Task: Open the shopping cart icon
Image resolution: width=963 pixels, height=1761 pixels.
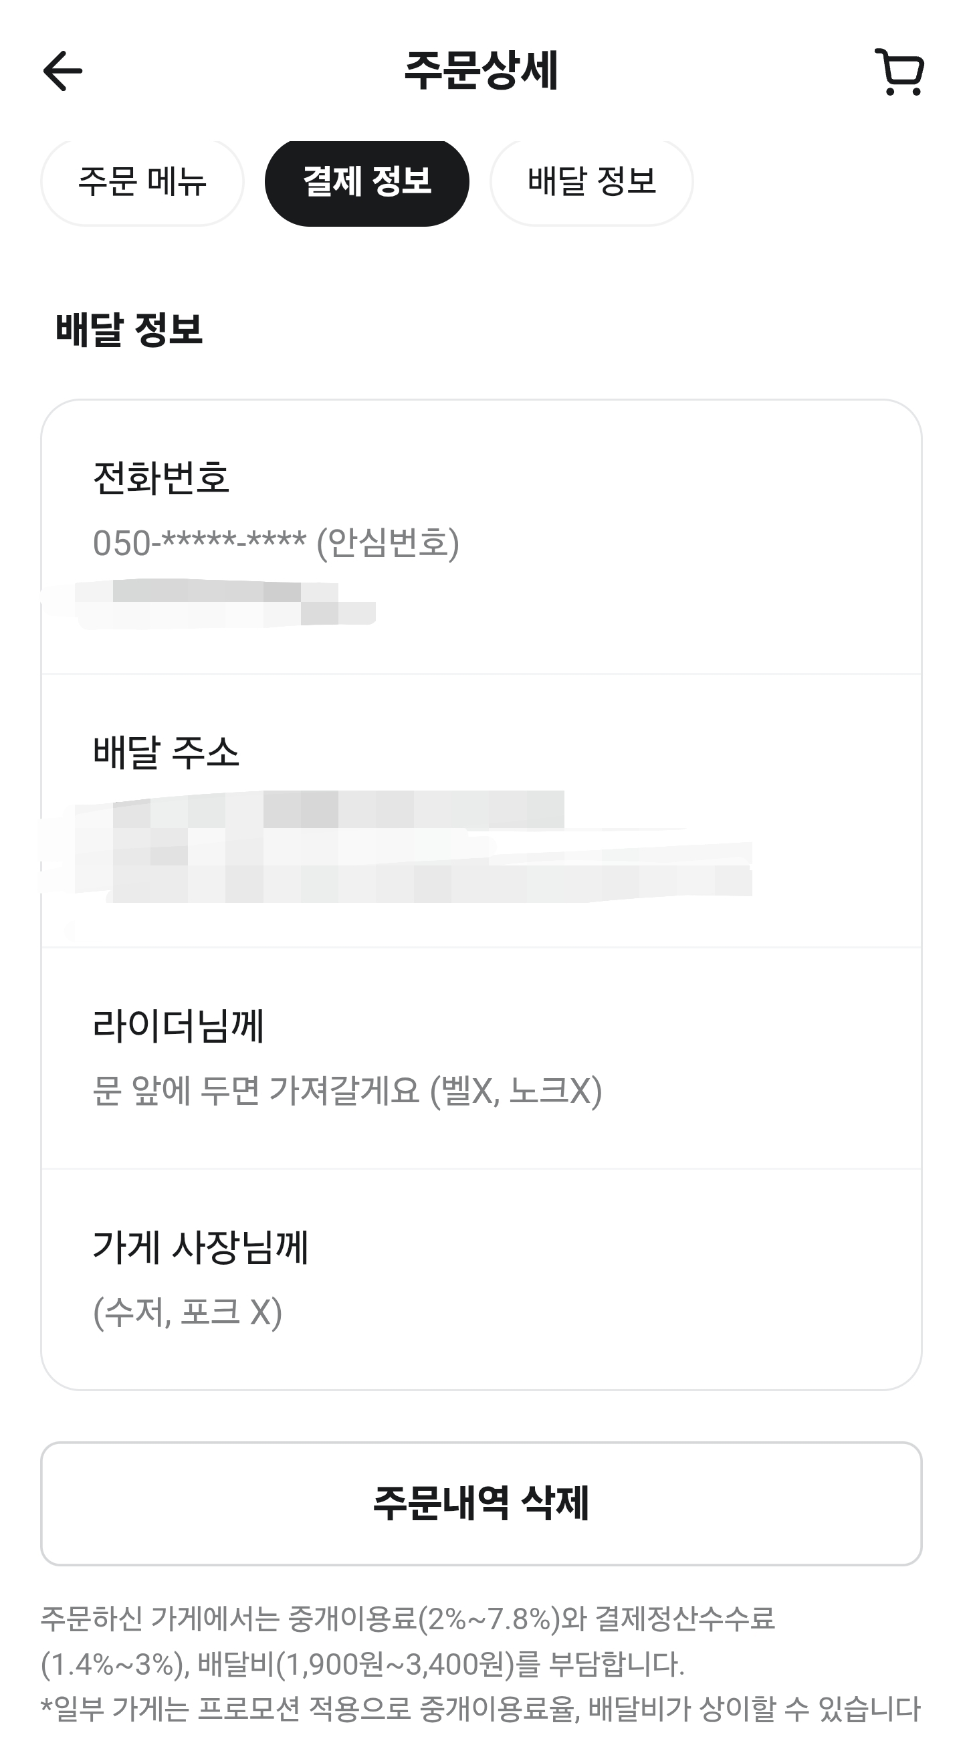Action: point(899,72)
